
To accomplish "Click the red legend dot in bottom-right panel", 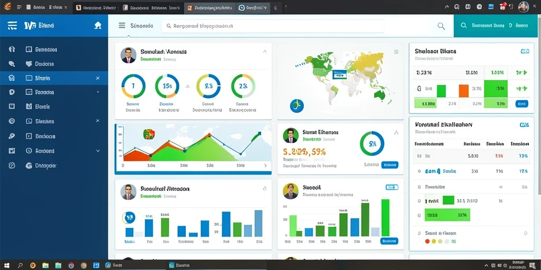I will point(427,242).
